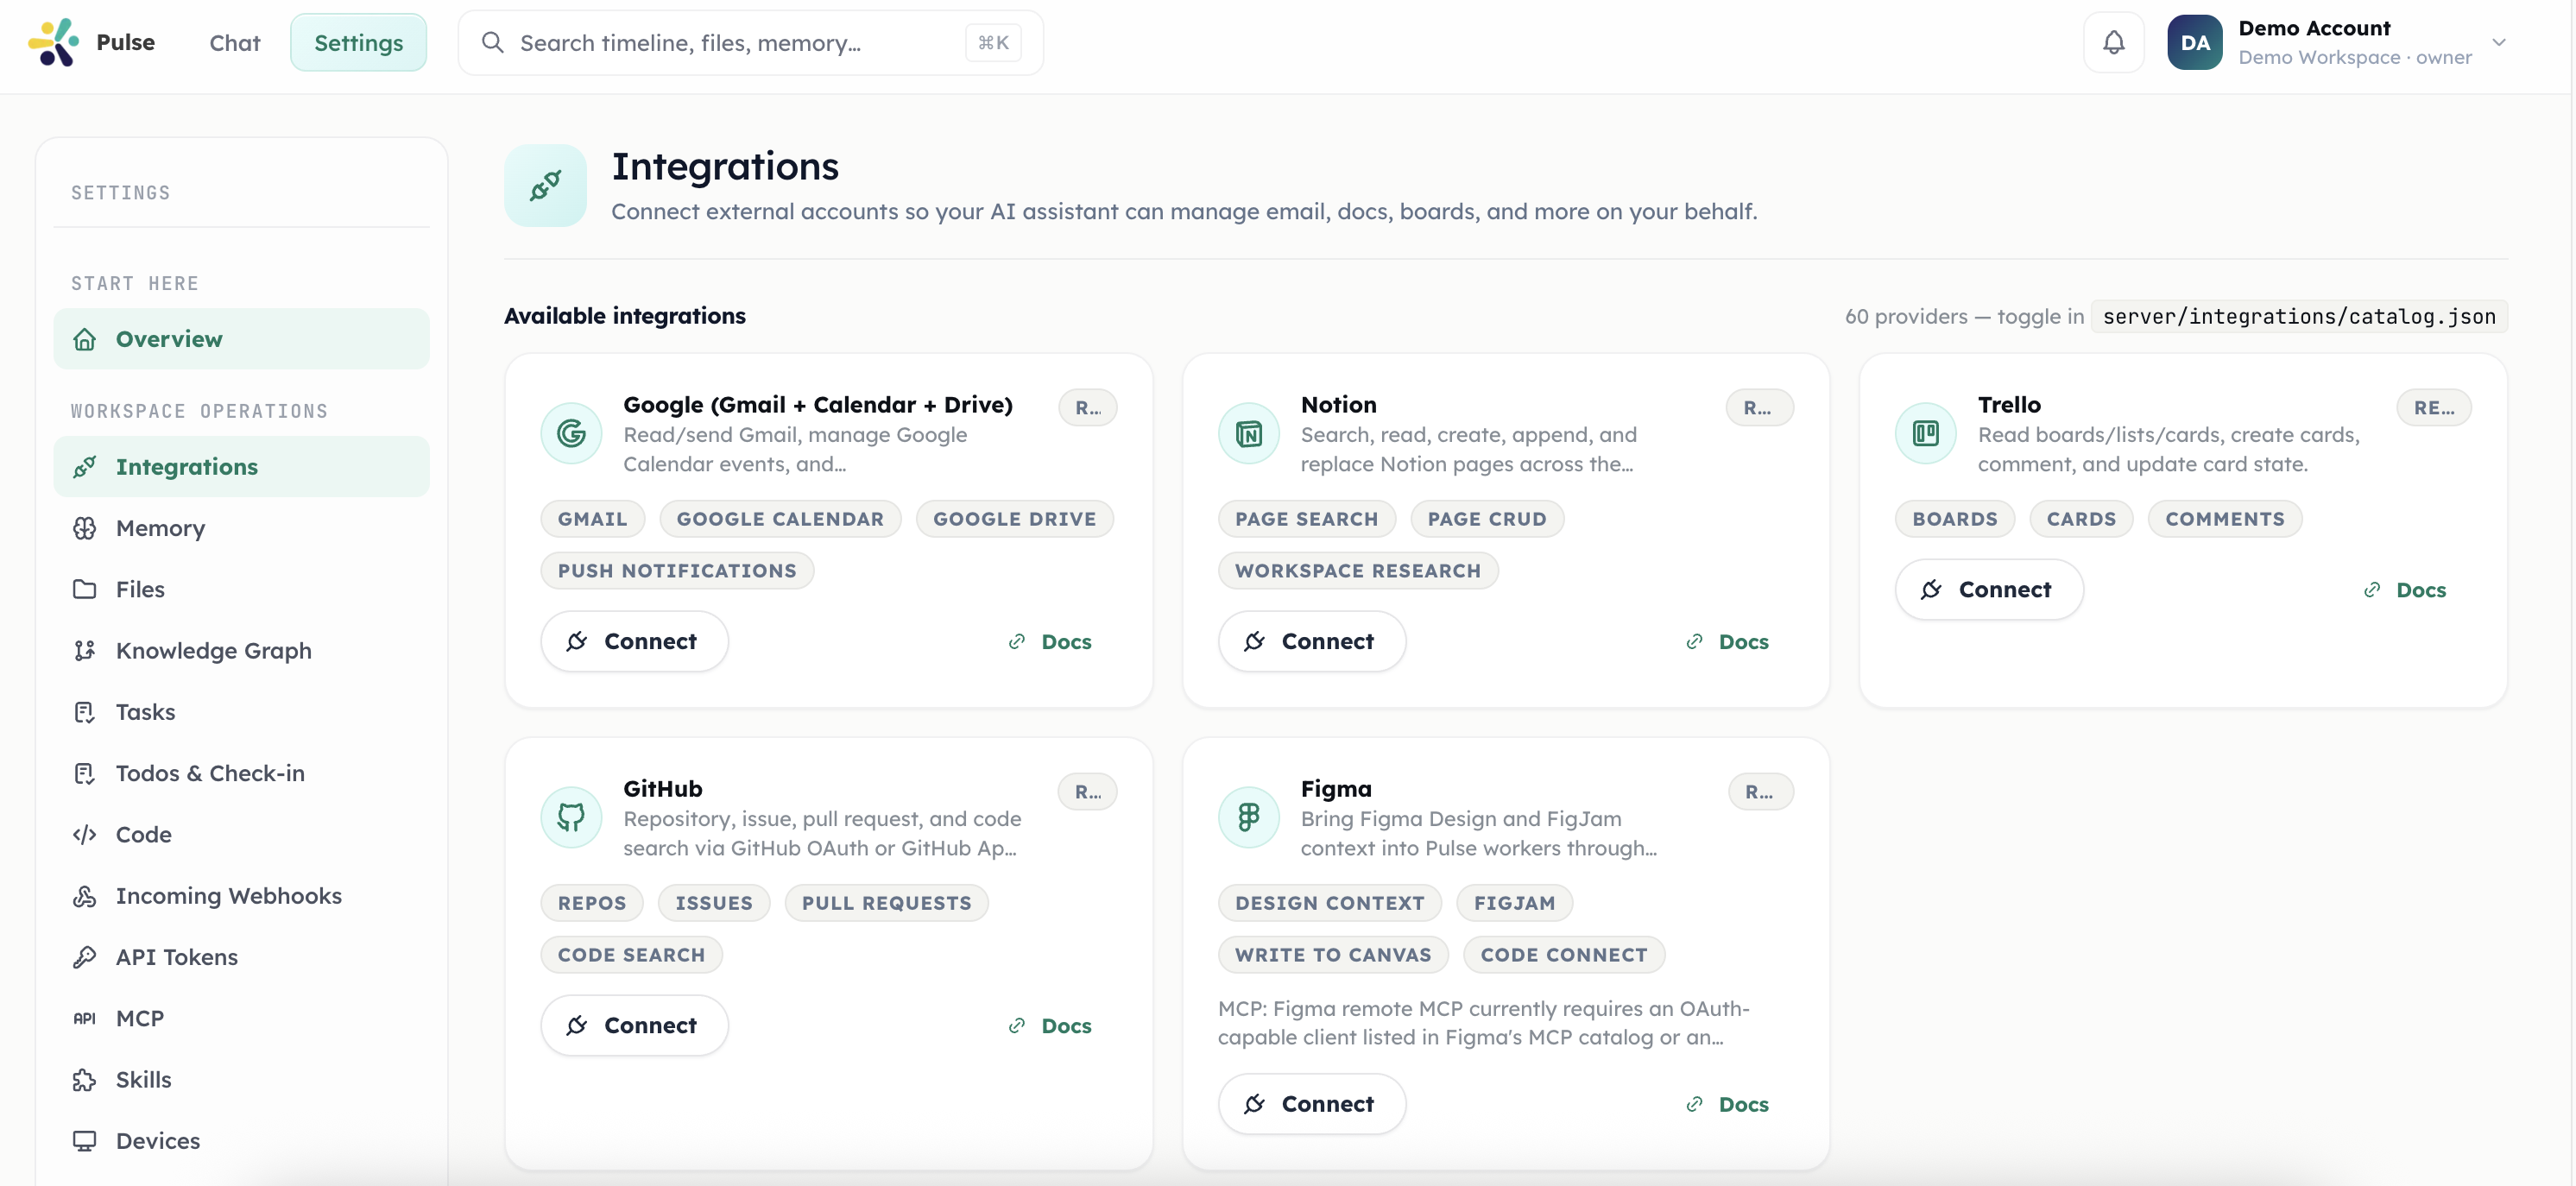Viewport: 2576px width, 1186px height.
Task: Open Todos & Check-in settings
Action: 241,773
